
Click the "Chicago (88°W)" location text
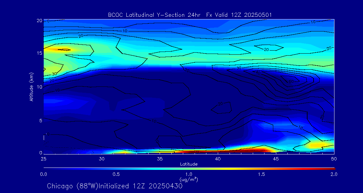[73, 186]
